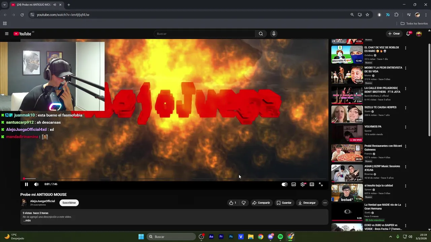431x242 pixels.
Task: Go back in browser history
Action: [x=5, y=15]
